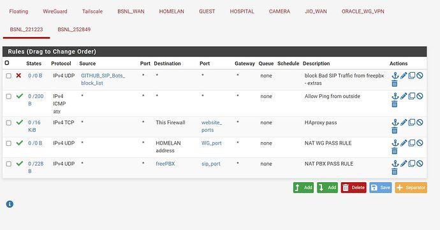Open the Tailscale tab
The image size is (440, 230).
pyautogui.click(x=92, y=11)
